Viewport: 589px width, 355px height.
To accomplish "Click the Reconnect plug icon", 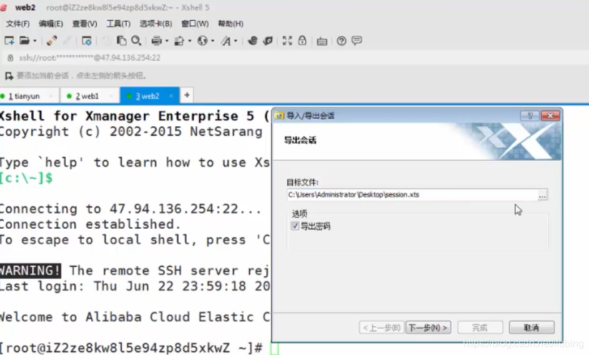I will (51, 40).
